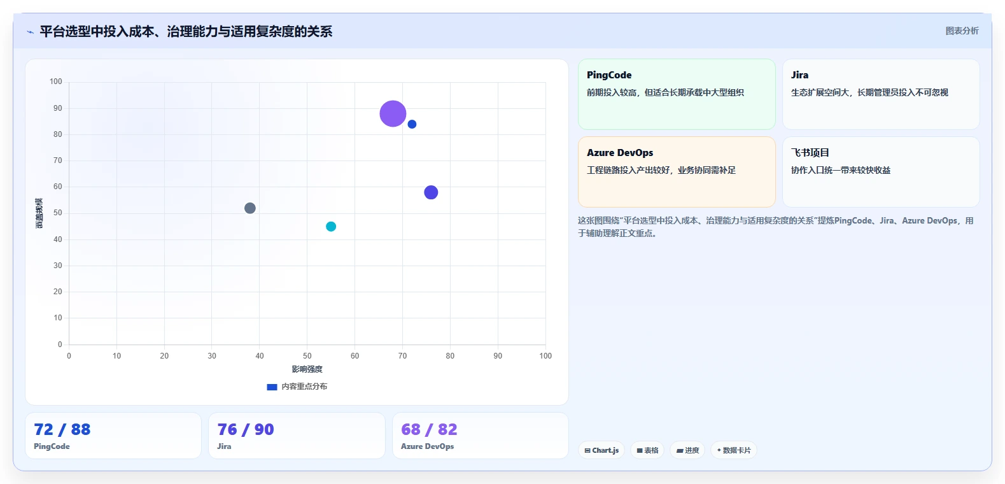1005x484 pixels.
Task: Click the 影响强度 x-axis title
Action: pos(307,369)
